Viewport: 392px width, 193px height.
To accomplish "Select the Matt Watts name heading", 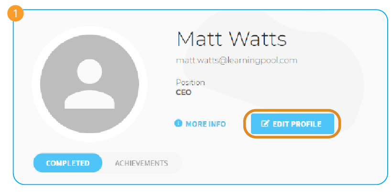I will 231,39.
